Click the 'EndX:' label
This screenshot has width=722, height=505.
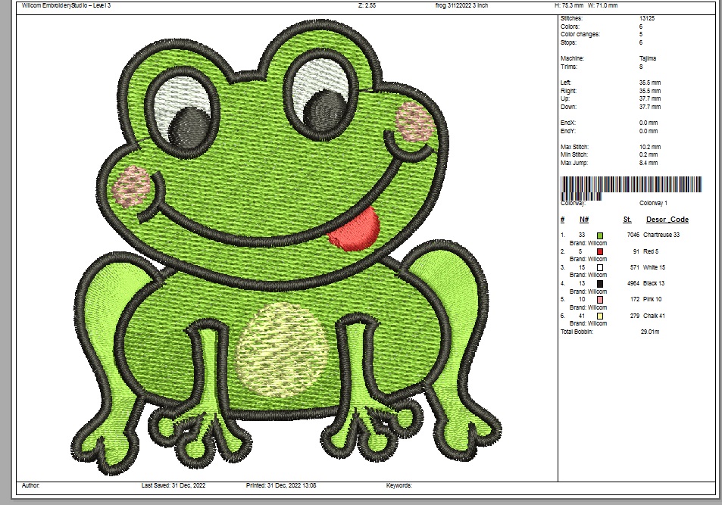[568, 123]
